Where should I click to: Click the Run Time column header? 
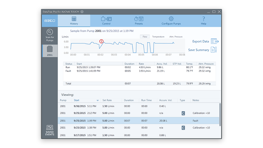point(146,100)
